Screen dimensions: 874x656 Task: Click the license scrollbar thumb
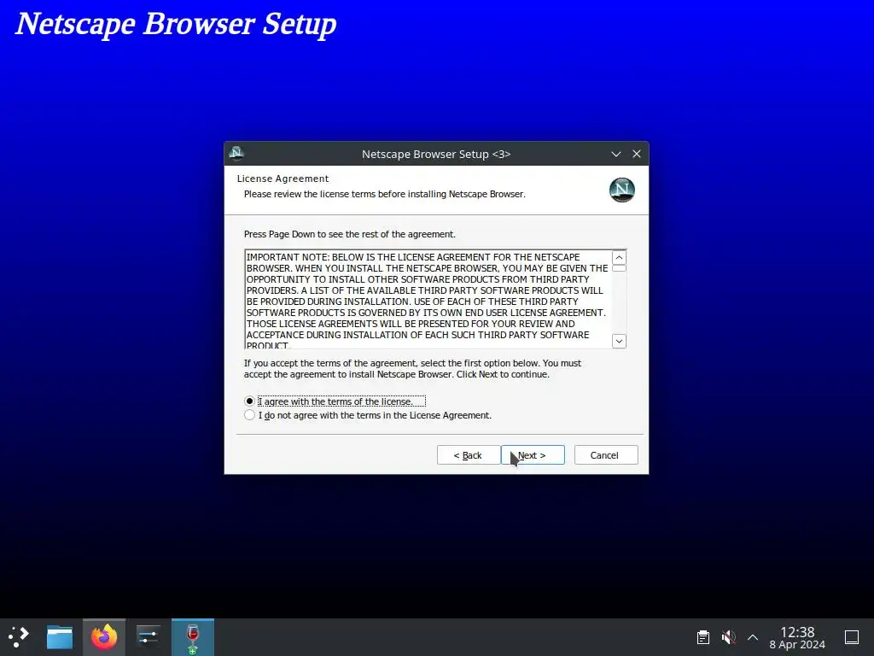tap(619, 268)
